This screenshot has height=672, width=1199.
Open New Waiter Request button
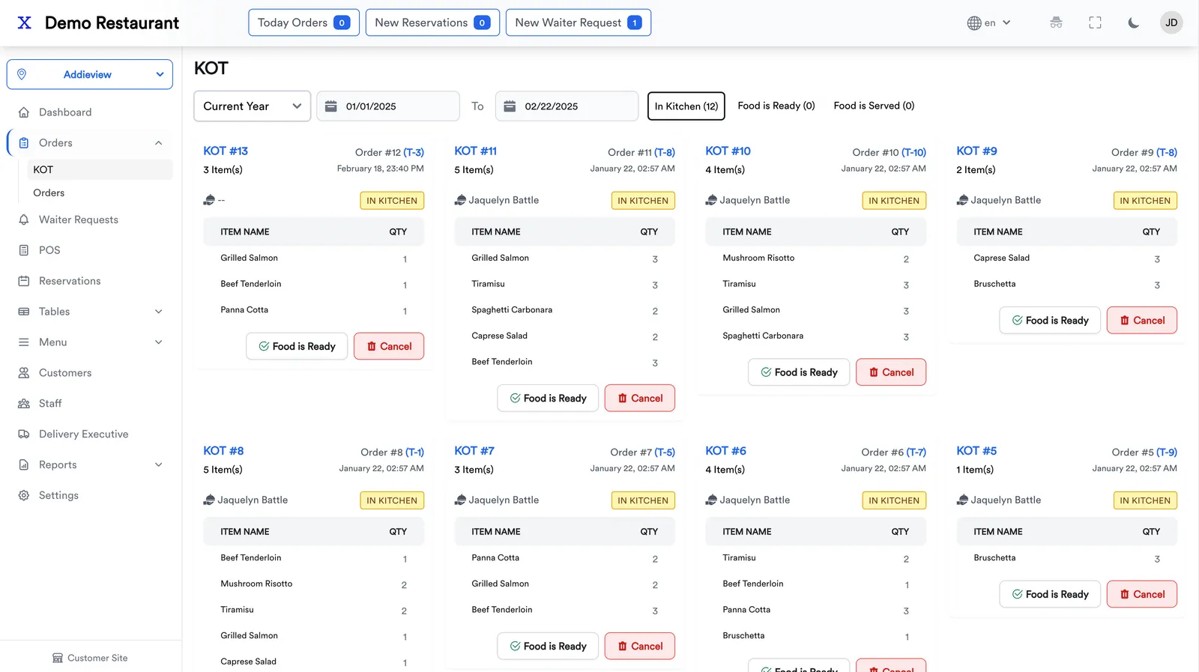[x=578, y=22]
